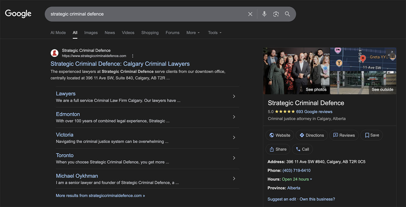Click the voice search microphone icon
This screenshot has height=207, width=406.
[x=264, y=14]
